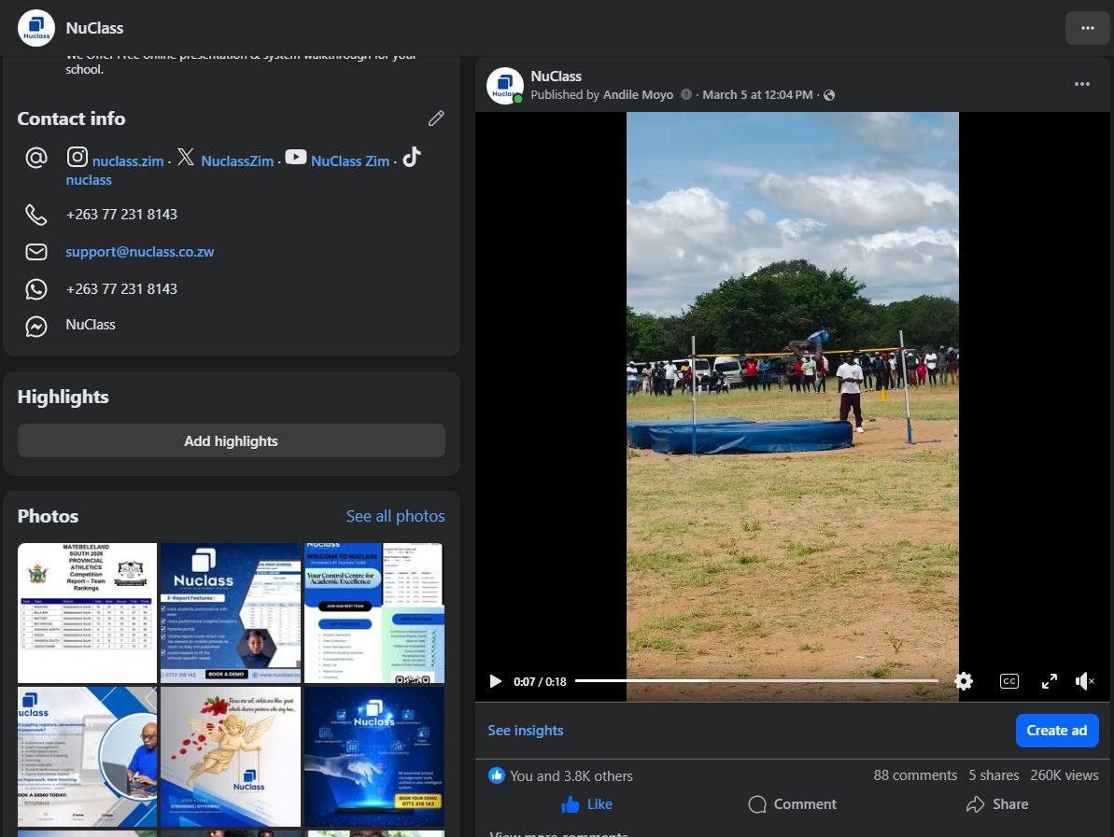Click the email envelope icon

(36, 252)
